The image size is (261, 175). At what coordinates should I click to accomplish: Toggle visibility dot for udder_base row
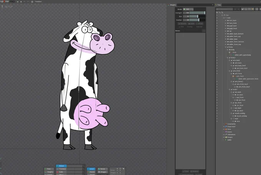point(217,39)
